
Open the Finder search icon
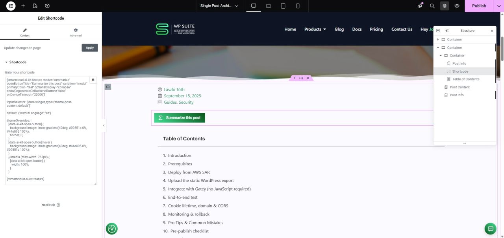pyautogui.click(x=432, y=6)
